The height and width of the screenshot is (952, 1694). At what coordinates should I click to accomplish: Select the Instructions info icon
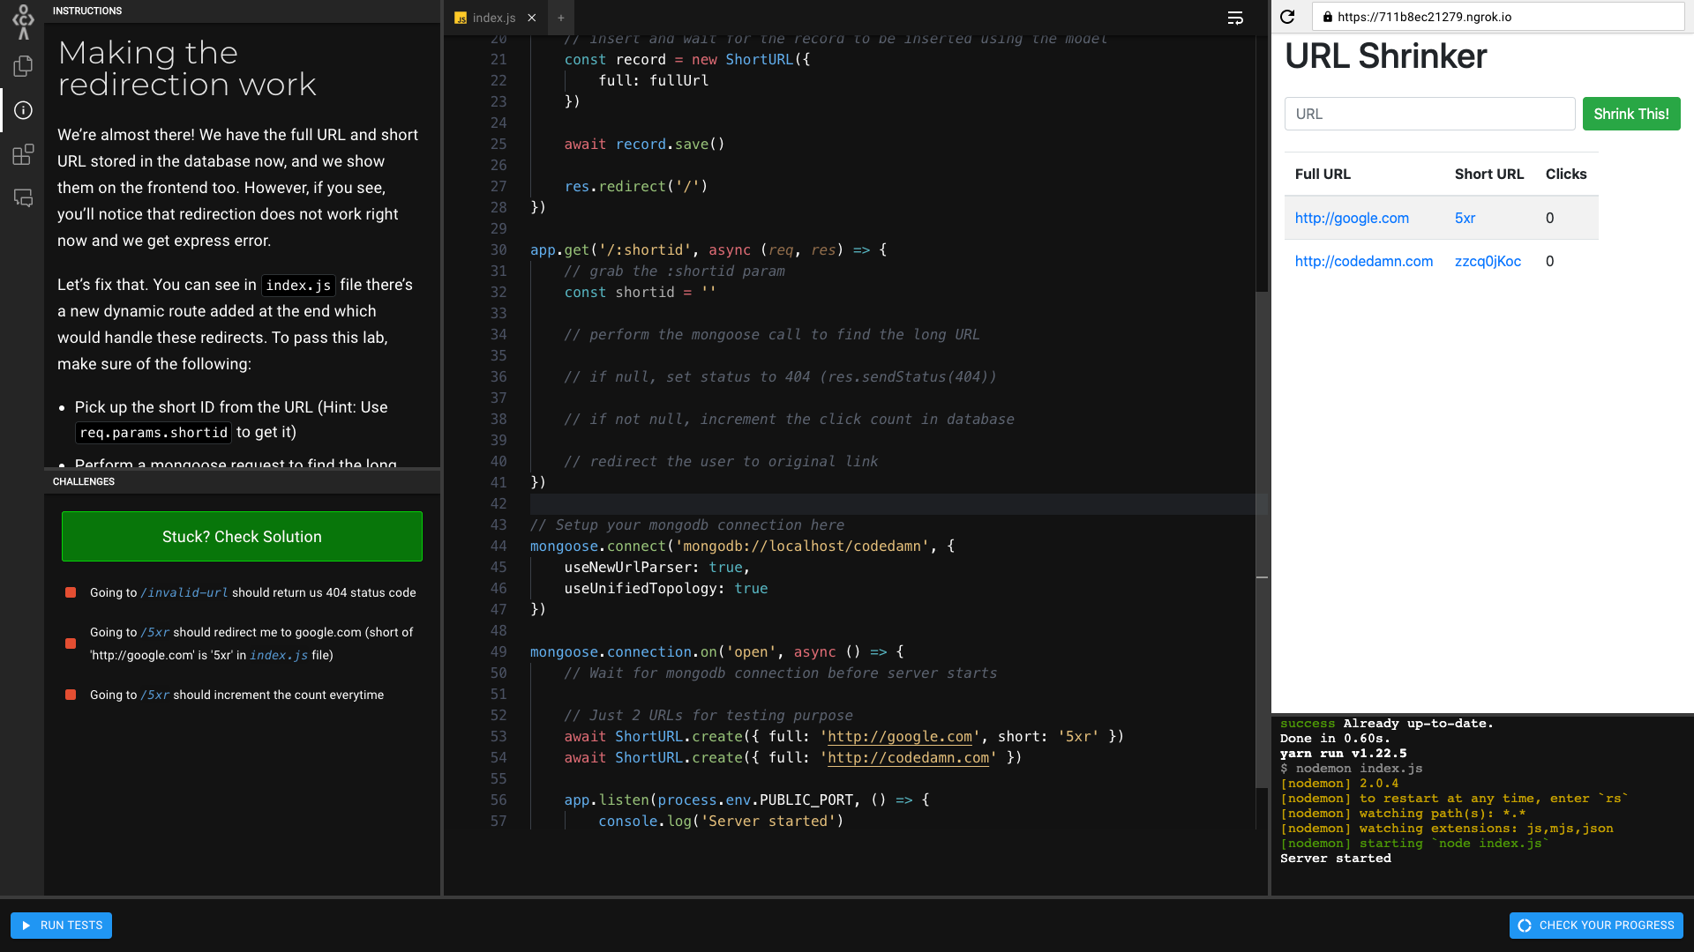click(x=23, y=110)
